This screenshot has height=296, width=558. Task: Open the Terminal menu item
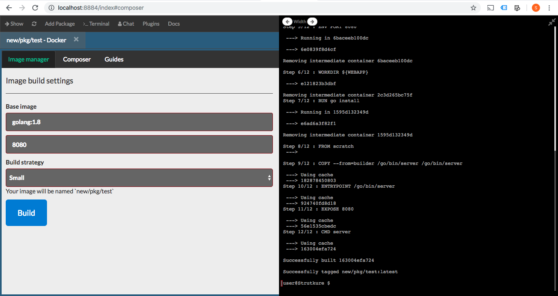tap(96, 24)
